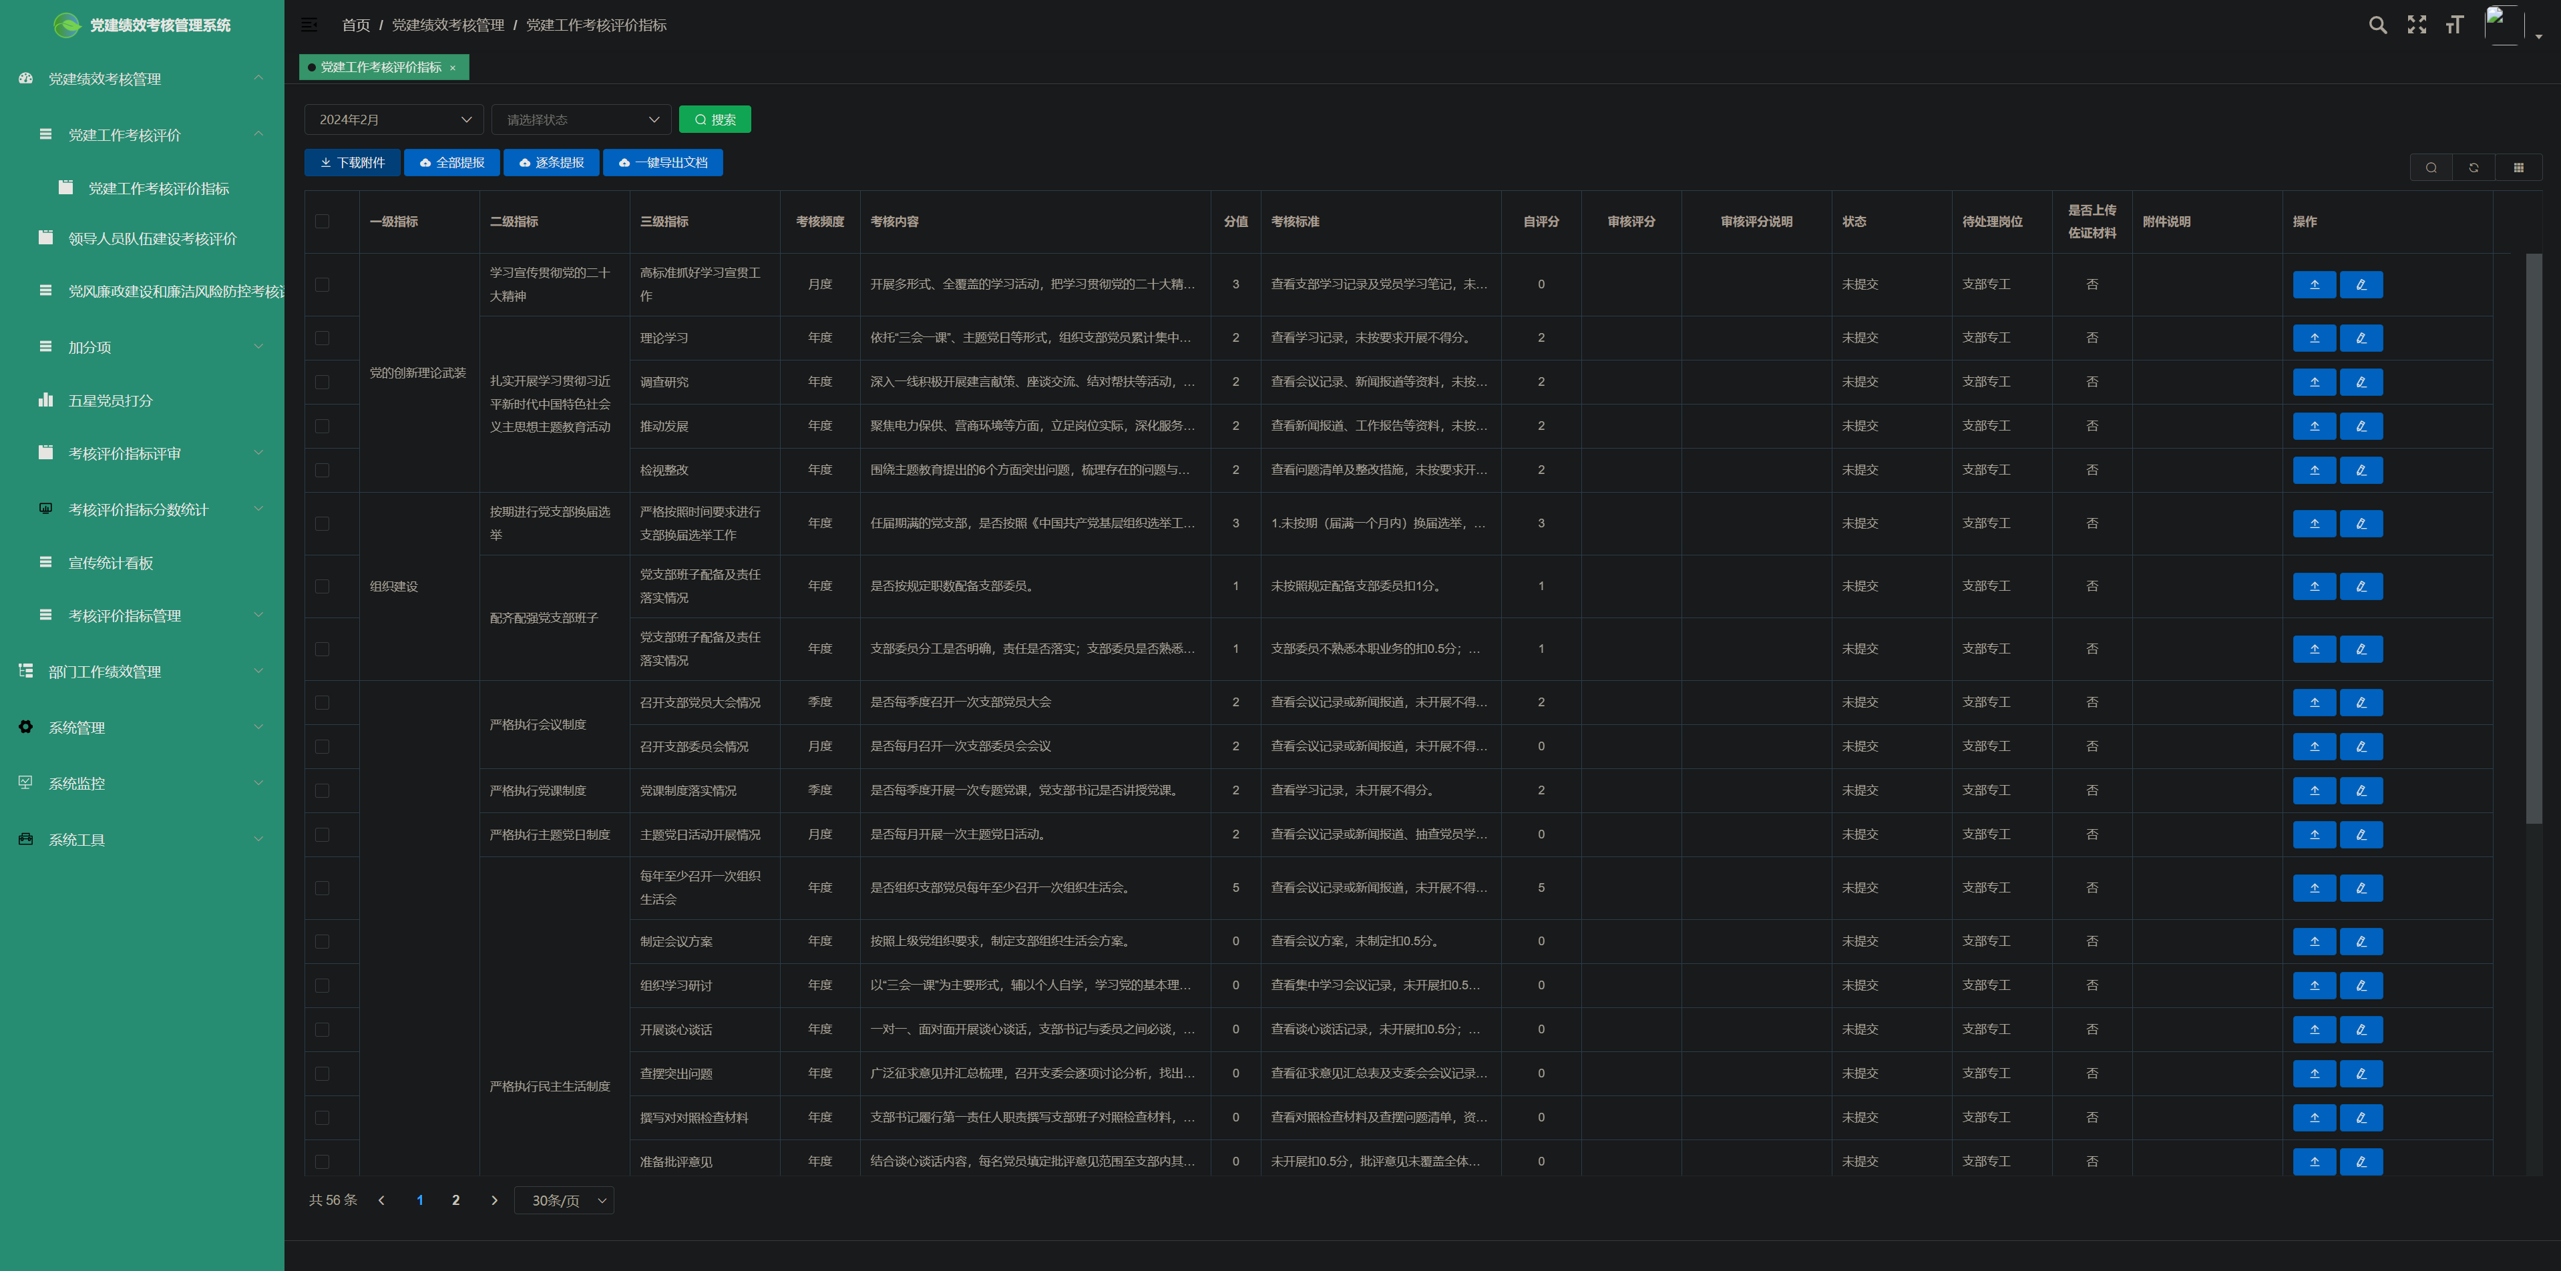Open the font size adjustment icon

point(2455,25)
